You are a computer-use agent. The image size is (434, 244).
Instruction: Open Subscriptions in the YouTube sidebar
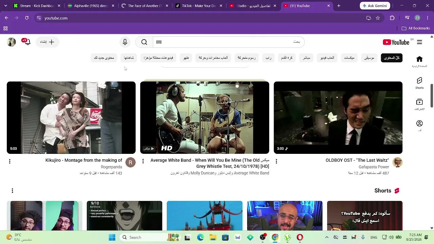(x=419, y=104)
